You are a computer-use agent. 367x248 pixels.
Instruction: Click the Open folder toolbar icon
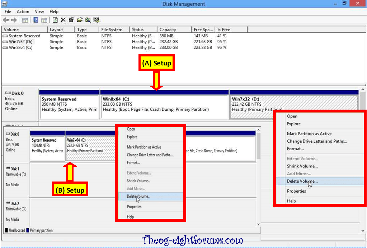(80, 20)
